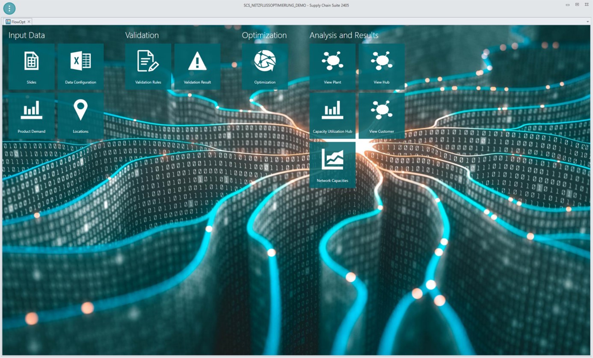The image size is (593, 358).
Task: Open the Slides tile
Action: click(31, 66)
